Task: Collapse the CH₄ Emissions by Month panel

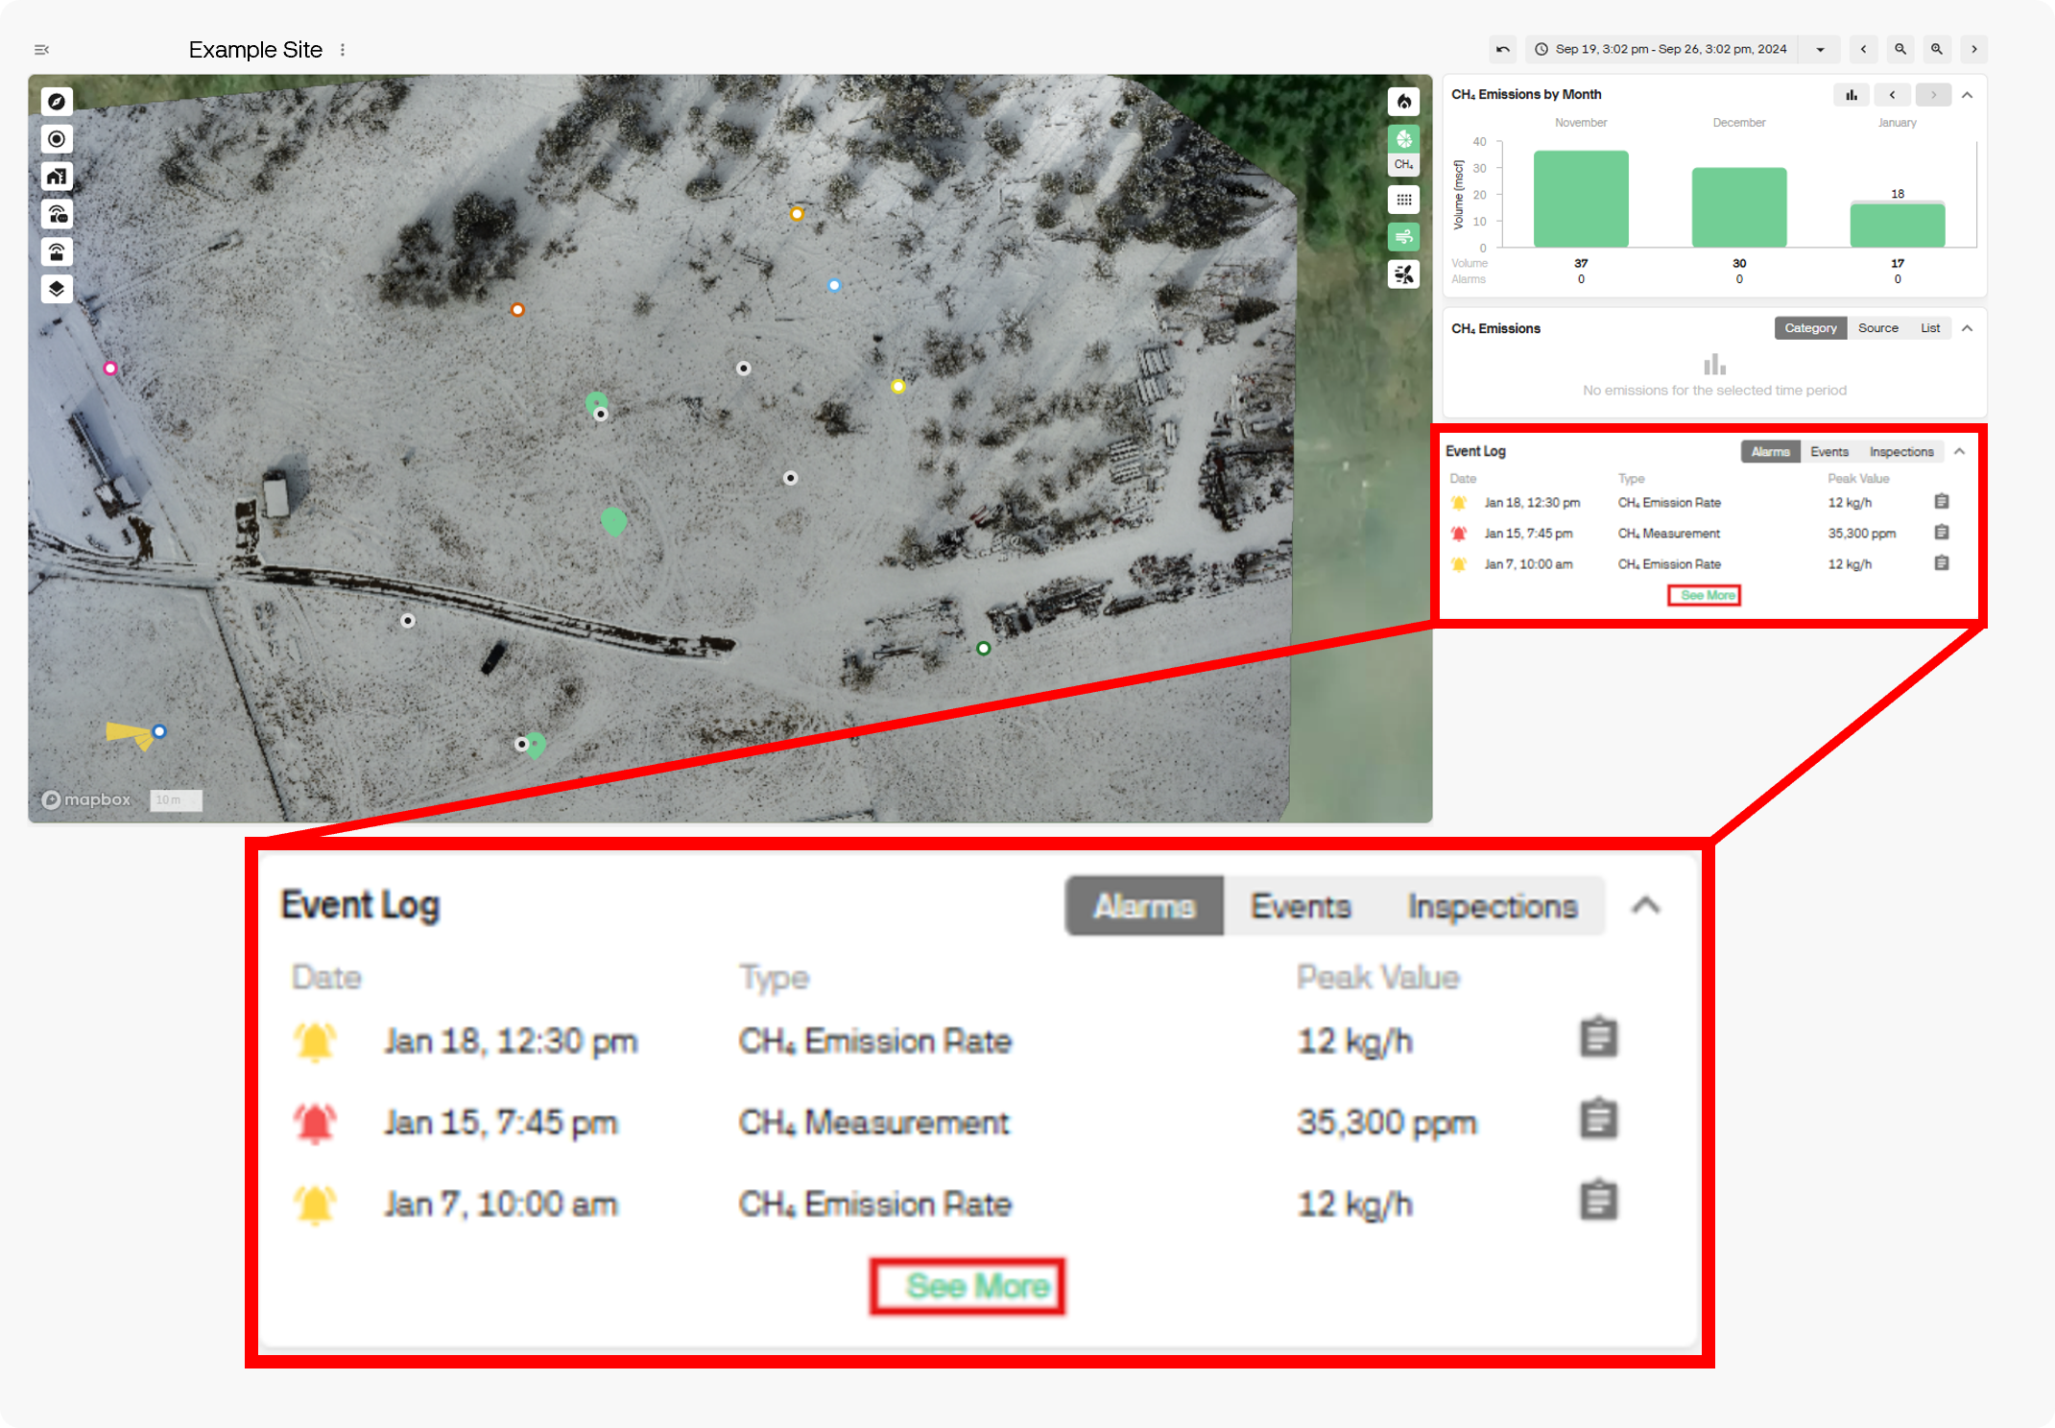Action: click(x=1967, y=95)
